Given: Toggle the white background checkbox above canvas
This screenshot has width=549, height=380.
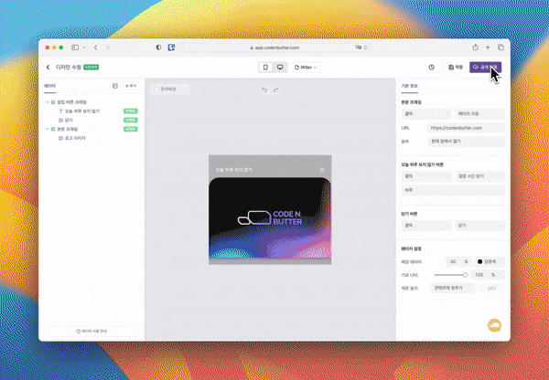Looking at the screenshot, I should click(156, 90).
